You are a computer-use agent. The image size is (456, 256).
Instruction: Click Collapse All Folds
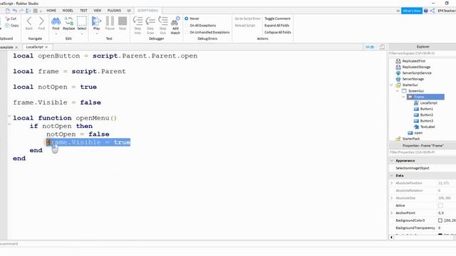(x=278, y=32)
